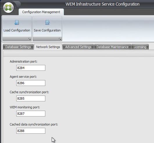
Task: Open the Load Configuration group dialog launcher
Action: pos(29,39)
